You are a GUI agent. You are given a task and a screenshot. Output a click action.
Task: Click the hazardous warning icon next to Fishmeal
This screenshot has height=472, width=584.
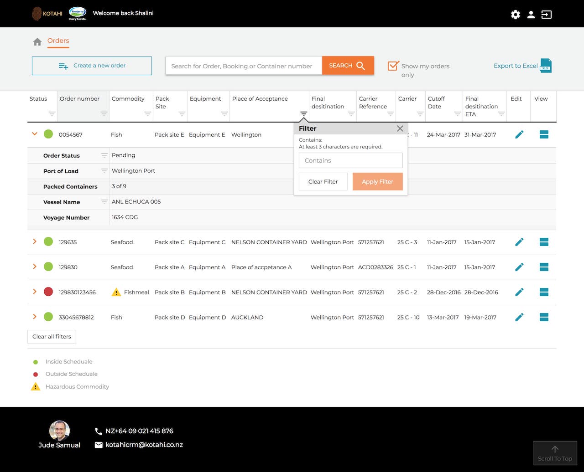pos(115,292)
